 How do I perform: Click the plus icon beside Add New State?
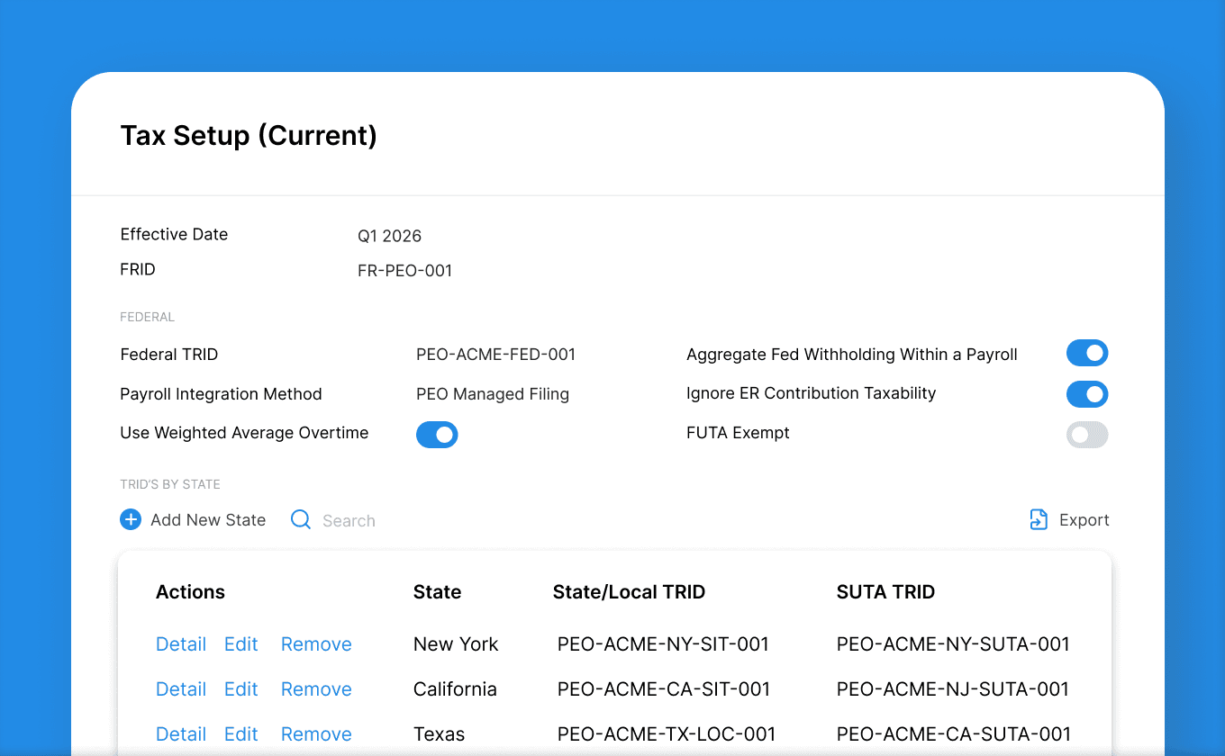coord(131,519)
